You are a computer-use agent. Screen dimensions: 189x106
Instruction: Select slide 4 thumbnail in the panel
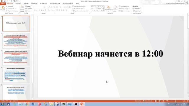(16, 75)
